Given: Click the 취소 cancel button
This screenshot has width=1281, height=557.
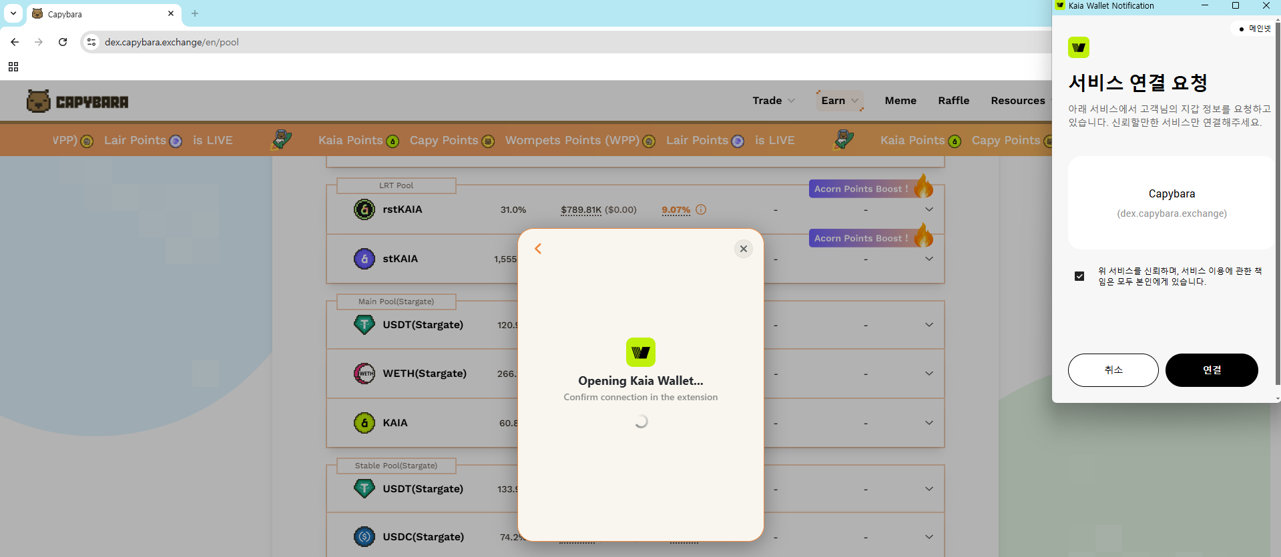Looking at the screenshot, I should click(1113, 370).
